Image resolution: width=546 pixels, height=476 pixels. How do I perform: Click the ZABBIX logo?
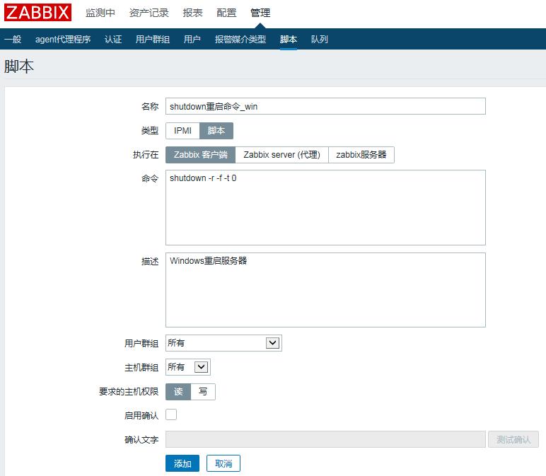tap(37, 13)
